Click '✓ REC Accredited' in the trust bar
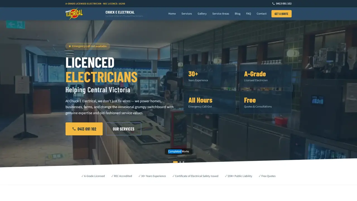 tap(122, 176)
